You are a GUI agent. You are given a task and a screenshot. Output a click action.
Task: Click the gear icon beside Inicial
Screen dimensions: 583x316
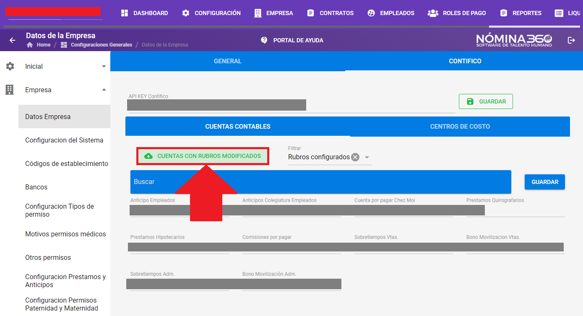click(10, 66)
